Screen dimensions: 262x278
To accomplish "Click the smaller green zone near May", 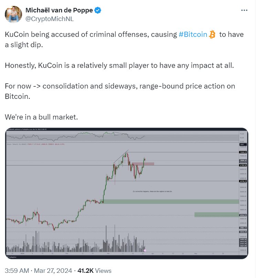I will click(x=217, y=215).
